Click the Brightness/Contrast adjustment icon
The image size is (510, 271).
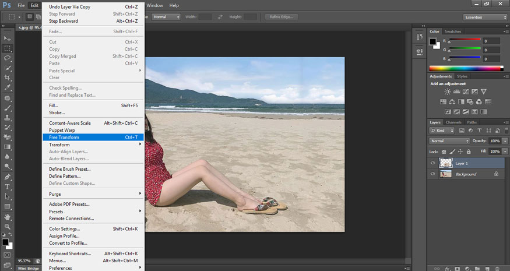447,91
